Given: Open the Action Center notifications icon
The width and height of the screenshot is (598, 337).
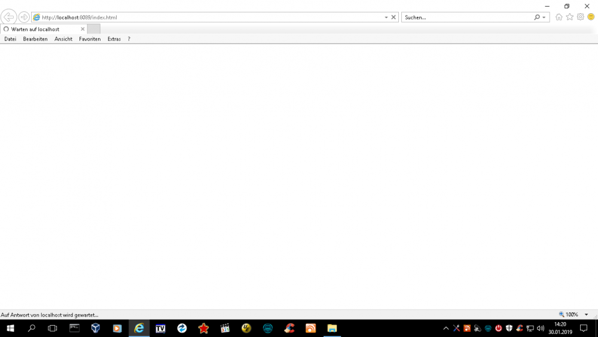Looking at the screenshot, I should pyautogui.click(x=584, y=328).
